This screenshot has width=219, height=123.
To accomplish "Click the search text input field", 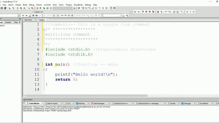I will click(x=111, y=15).
